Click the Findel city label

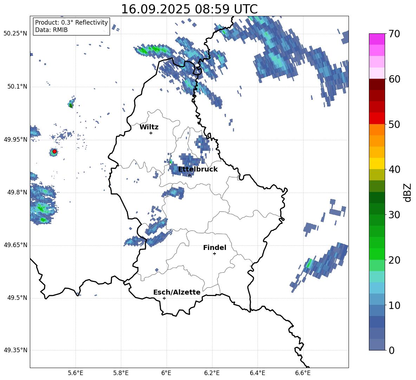pyautogui.click(x=215, y=247)
